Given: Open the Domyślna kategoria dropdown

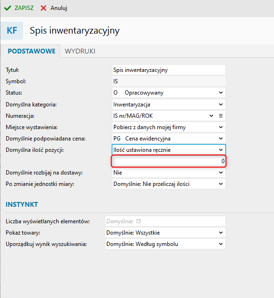Looking at the screenshot, I should 221,105.
